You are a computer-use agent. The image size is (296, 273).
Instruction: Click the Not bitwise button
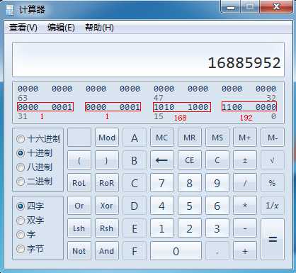click(x=79, y=251)
